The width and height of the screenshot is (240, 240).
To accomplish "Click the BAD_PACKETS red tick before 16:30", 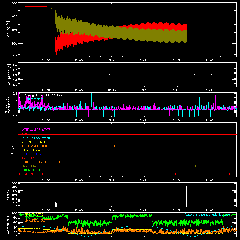I will 175,174.
